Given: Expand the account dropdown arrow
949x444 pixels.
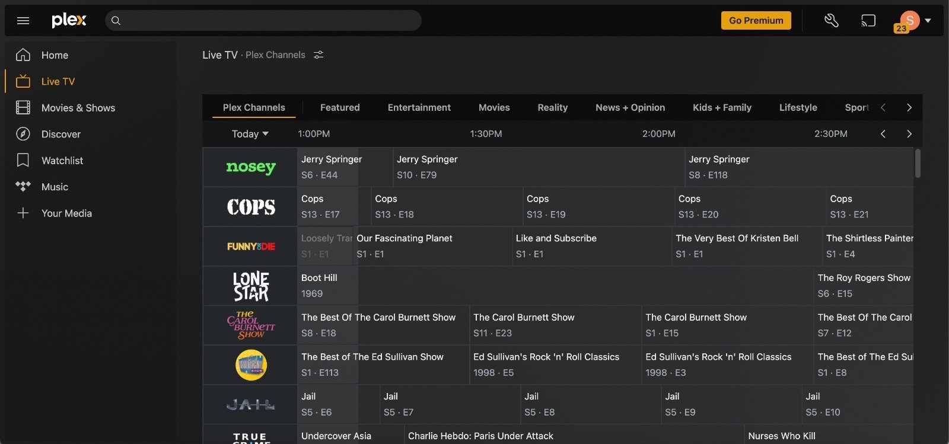Looking at the screenshot, I should coord(928,21).
